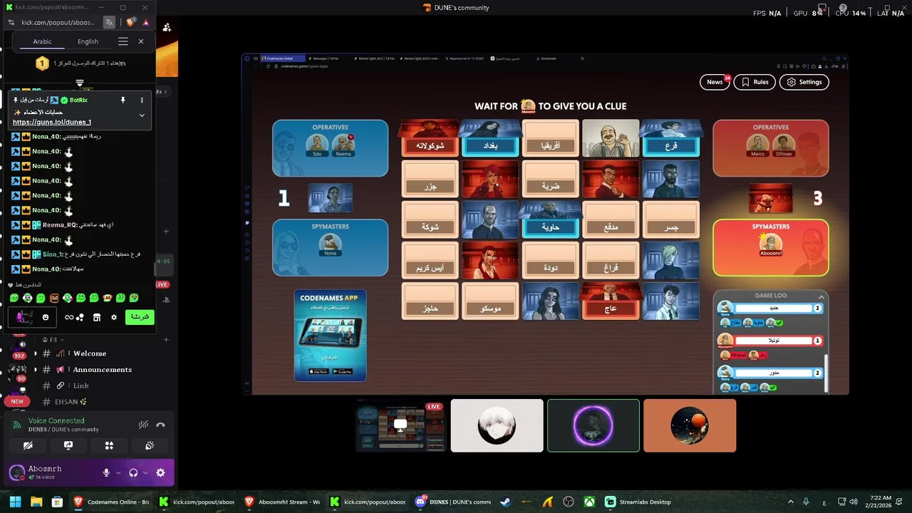Click the chat message input field
912x513 pixels.
[x=31, y=317]
